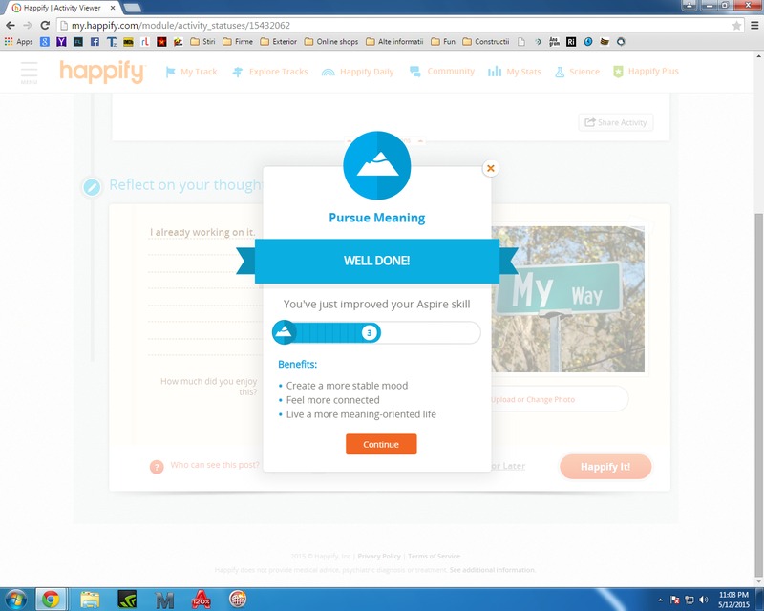Click the Who can see this post? link
This screenshot has height=611, width=764.
215,465
